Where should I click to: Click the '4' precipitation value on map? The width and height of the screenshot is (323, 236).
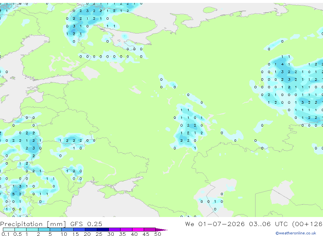282,64
